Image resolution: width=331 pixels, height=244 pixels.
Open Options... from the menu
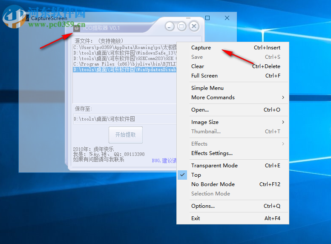coord(233,206)
